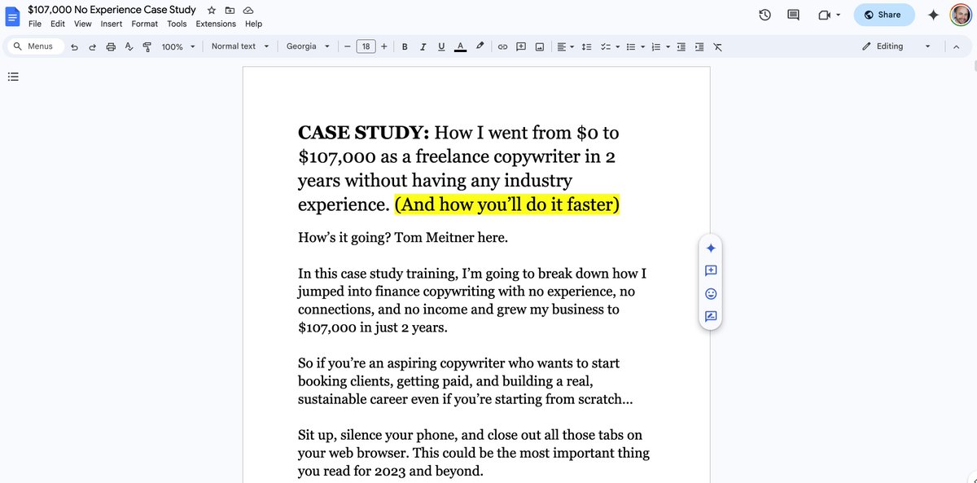Move the document to a folder

(230, 10)
